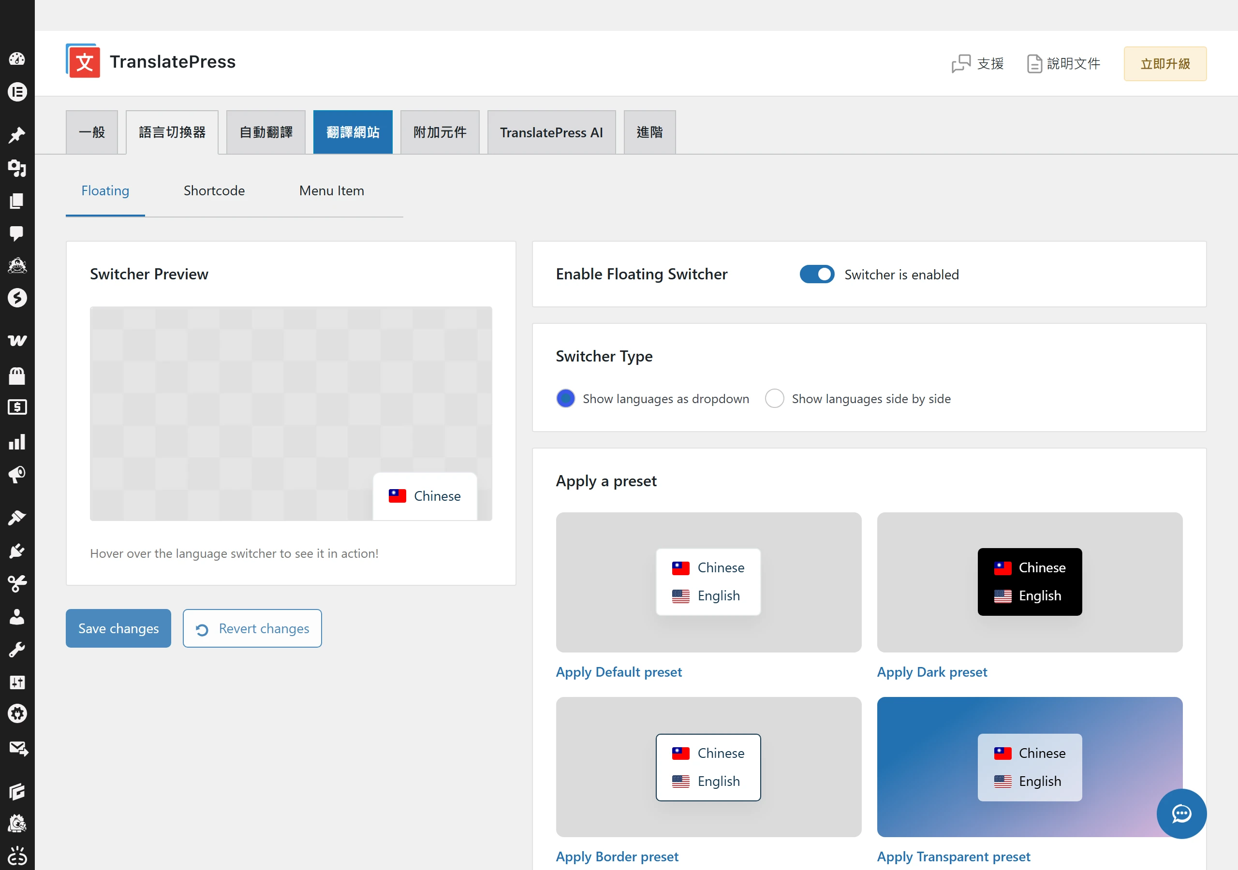Click the 立即升級 upgrade button
Screen dimensions: 1238x870
(1165, 64)
